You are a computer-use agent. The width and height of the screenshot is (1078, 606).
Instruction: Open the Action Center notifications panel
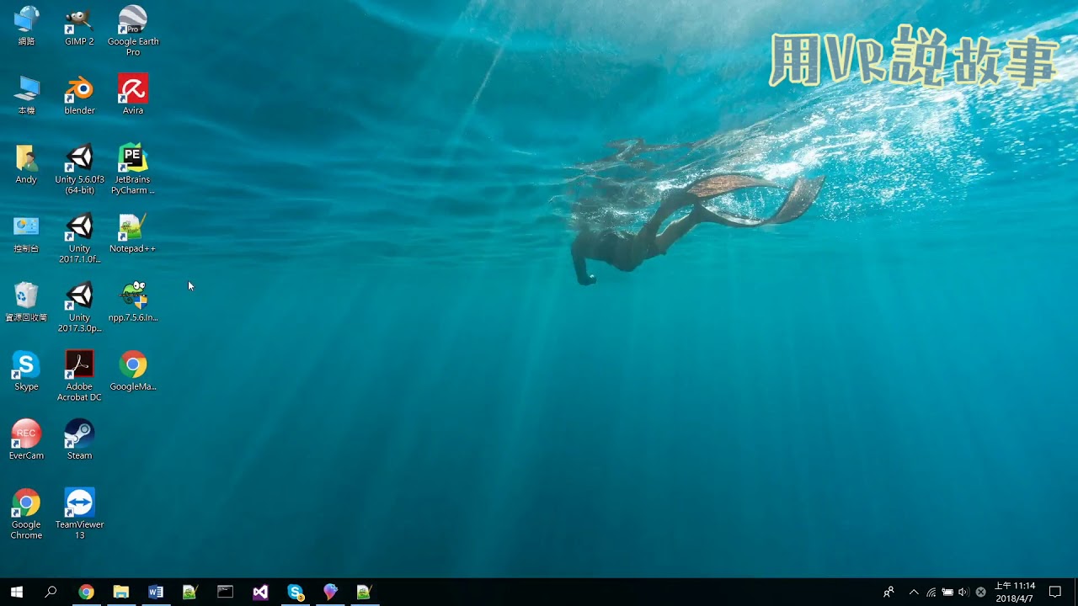(1055, 592)
